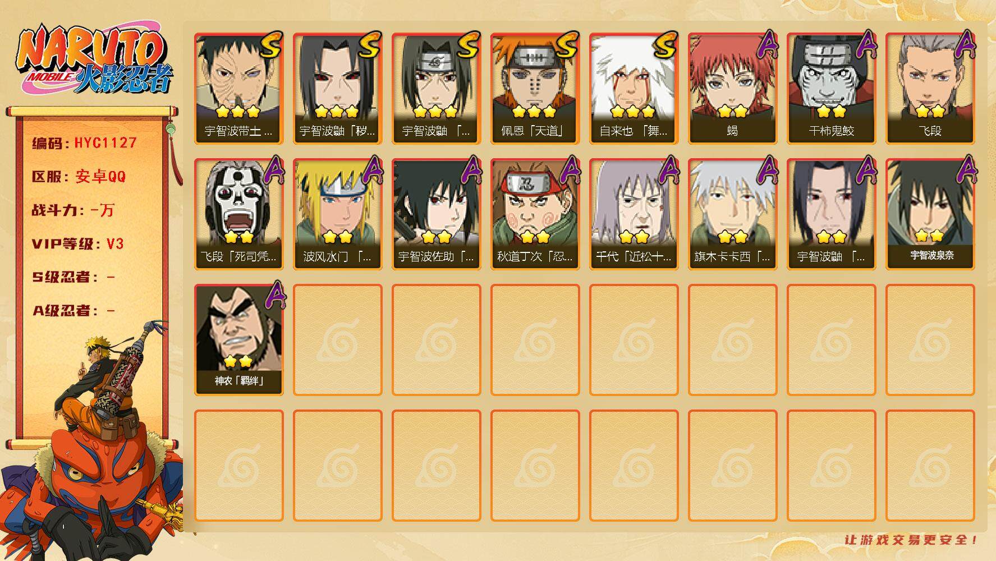Screen dimensions: 996x561
Task: Click the 神农「羁绊」 ninja card
Action: coord(238,340)
